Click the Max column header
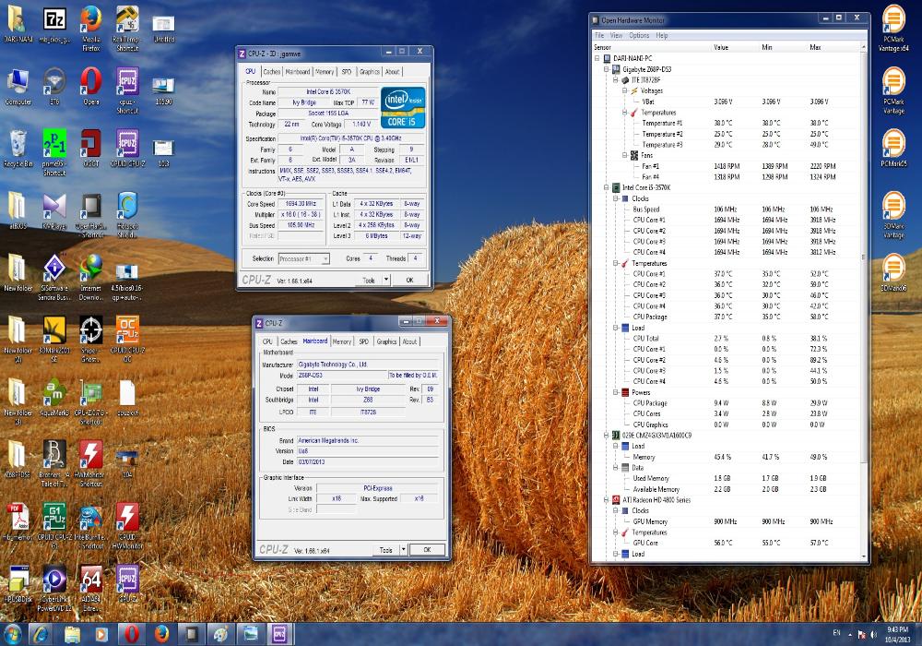Viewport: 922px width, 646px height. coord(815,47)
